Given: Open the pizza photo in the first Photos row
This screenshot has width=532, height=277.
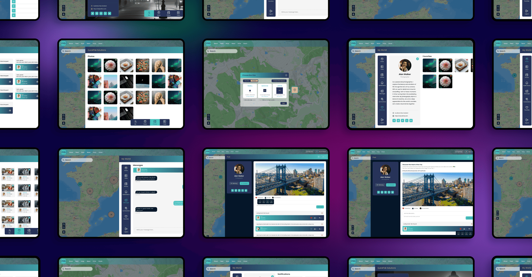Looking at the screenshot, I should click(x=143, y=66).
